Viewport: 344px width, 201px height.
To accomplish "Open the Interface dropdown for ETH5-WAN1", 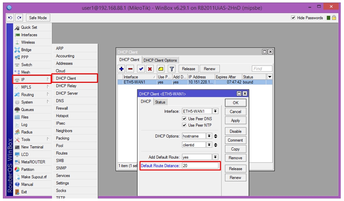I will (x=216, y=111).
